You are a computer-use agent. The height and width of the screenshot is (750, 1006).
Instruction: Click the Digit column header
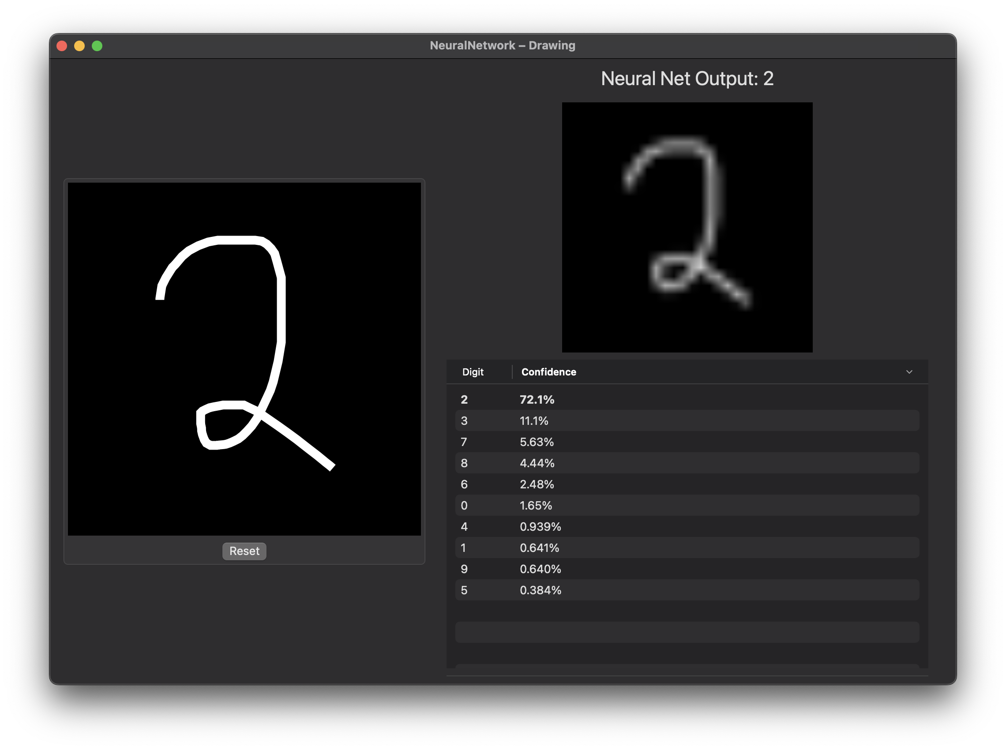pos(473,372)
